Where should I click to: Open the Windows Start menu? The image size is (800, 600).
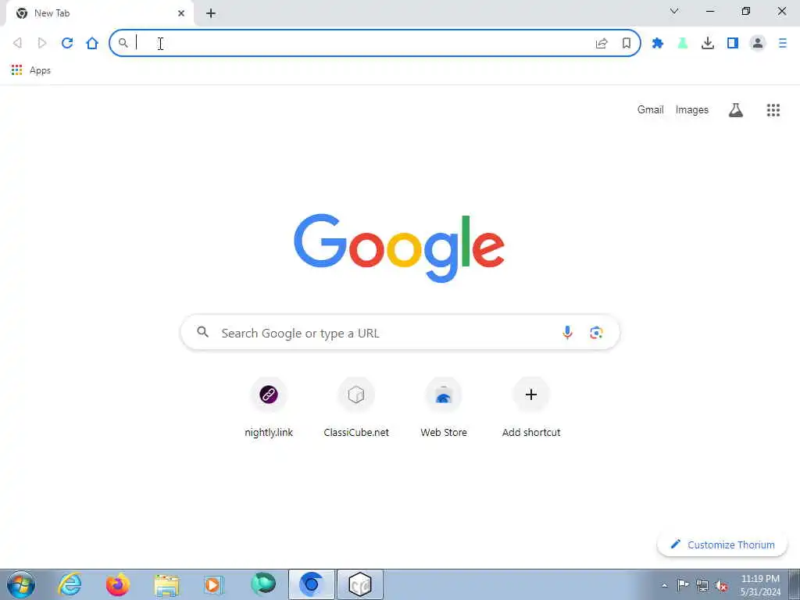click(21, 584)
